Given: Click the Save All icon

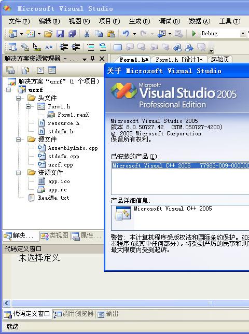Looking at the screenshot, I should coord(72,34).
